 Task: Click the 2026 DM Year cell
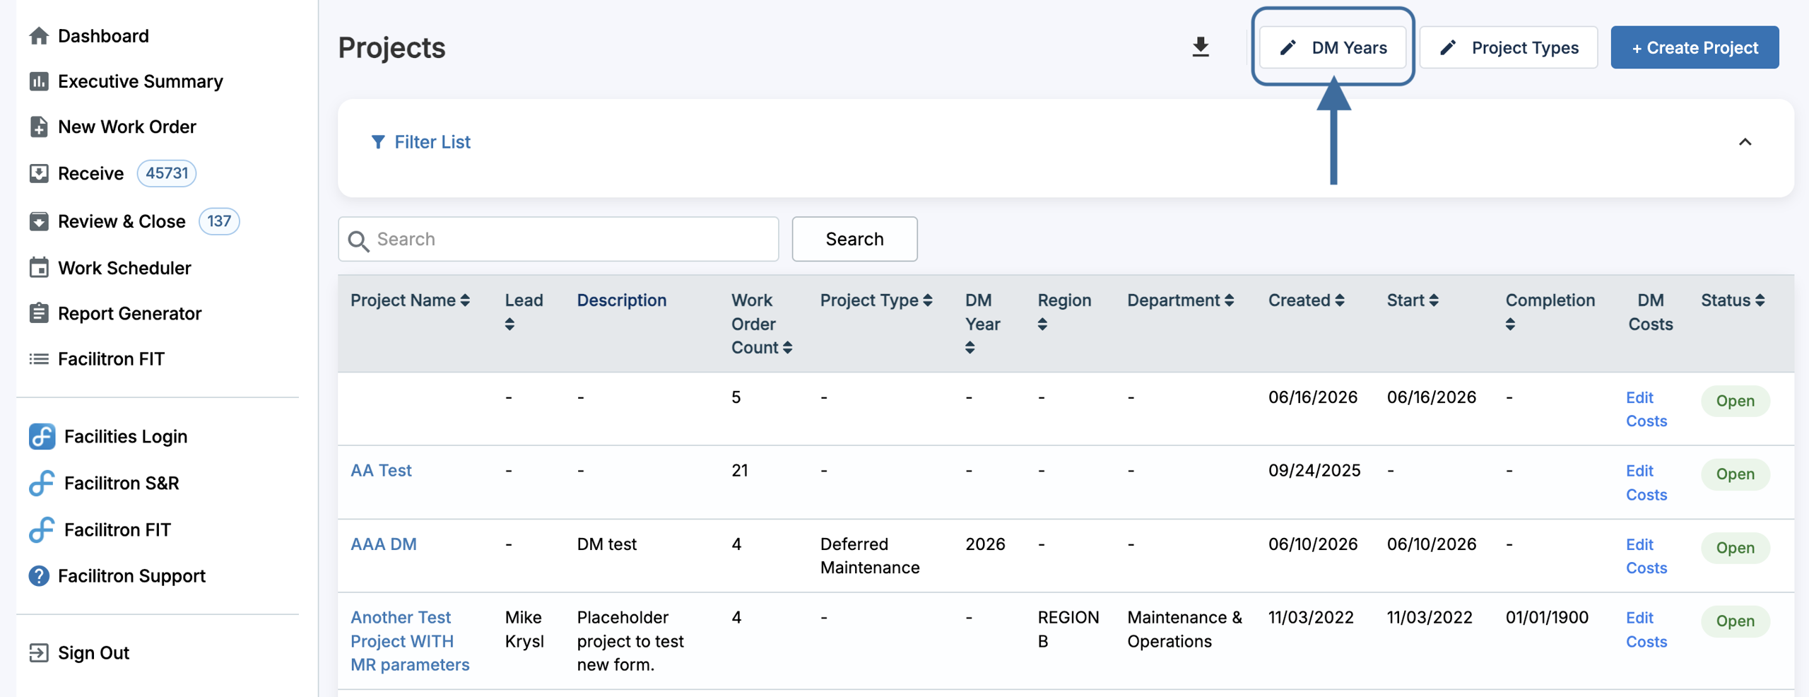click(x=985, y=544)
